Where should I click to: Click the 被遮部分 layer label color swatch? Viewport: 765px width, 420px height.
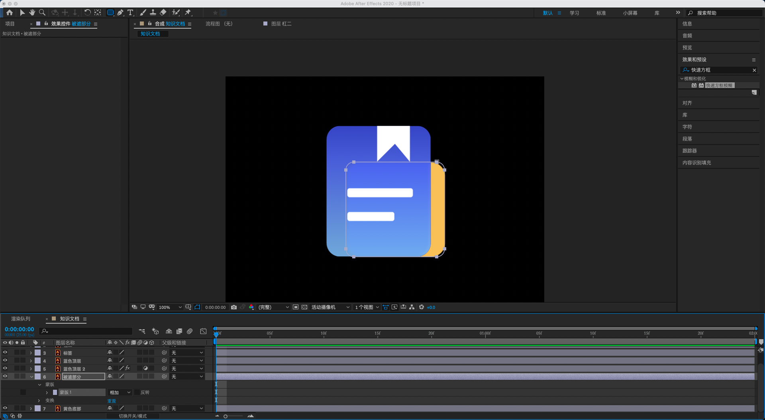click(x=38, y=377)
